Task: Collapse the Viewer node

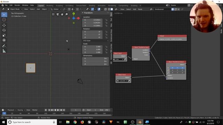Action: pos(159,36)
